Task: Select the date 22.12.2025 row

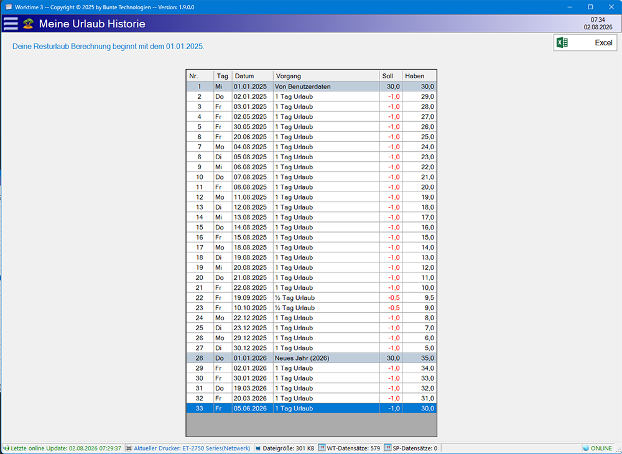Action: tap(312, 318)
